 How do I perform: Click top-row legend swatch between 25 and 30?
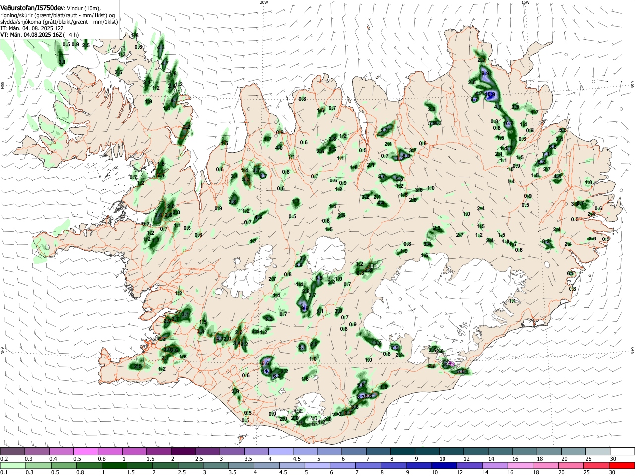(x=598, y=452)
